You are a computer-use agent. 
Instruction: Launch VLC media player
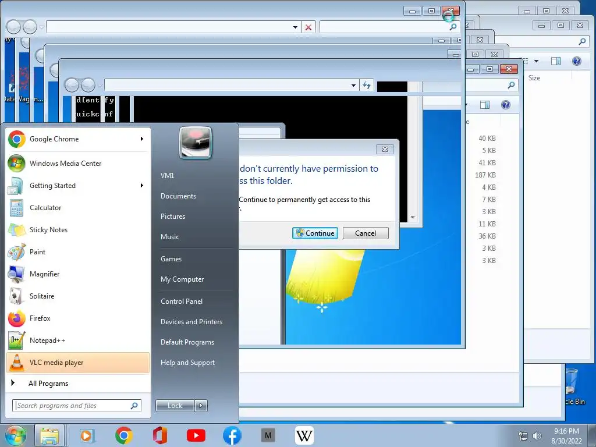point(78,363)
